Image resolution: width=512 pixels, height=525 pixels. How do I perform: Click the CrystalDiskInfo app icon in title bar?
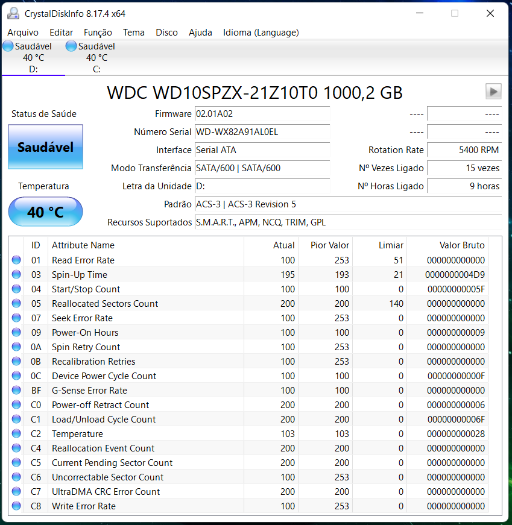[13, 14]
